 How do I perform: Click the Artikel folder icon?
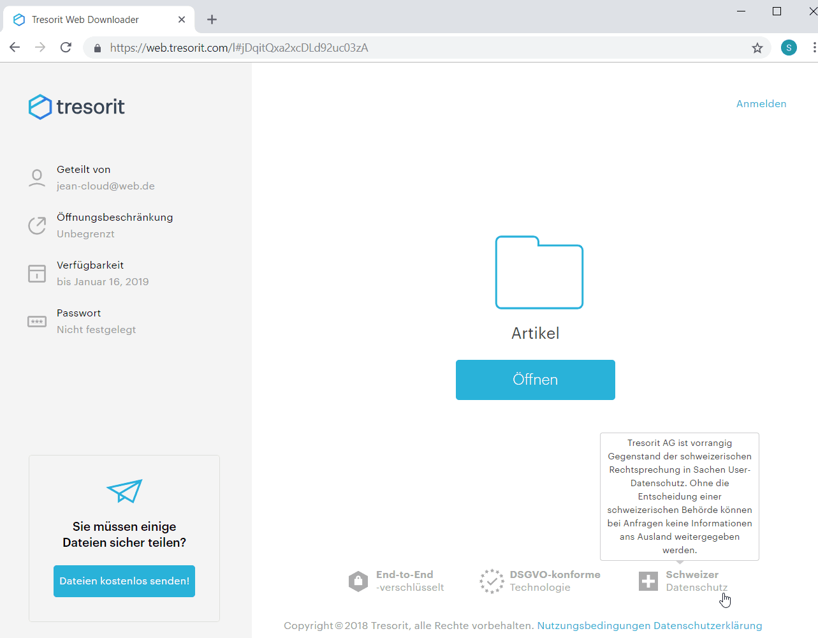539,272
